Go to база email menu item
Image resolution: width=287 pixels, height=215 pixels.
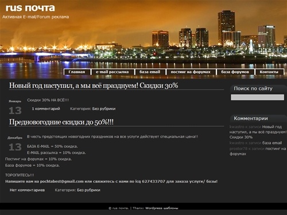[x=150, y=72]
